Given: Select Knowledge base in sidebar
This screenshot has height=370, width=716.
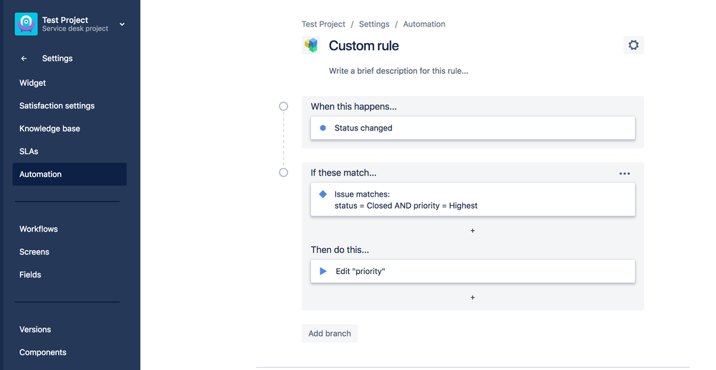Looking at the screenshot, I should 50,128.
